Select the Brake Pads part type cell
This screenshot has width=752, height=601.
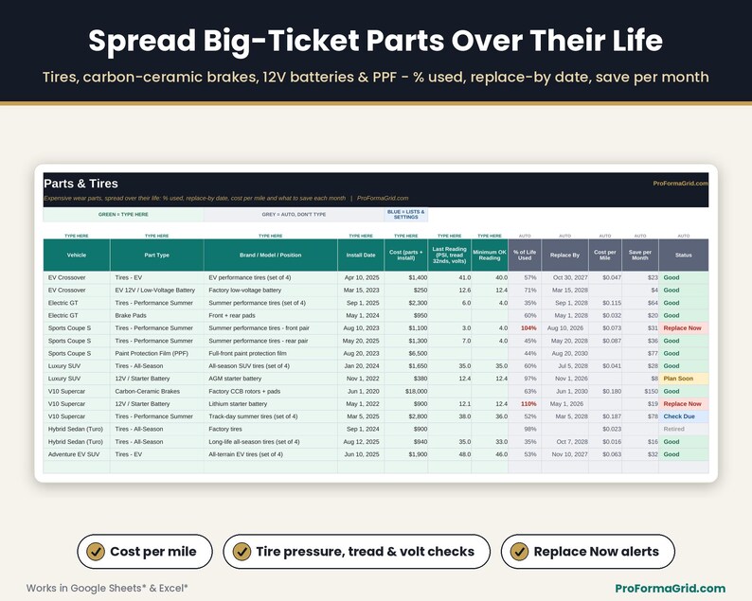(157, 315)
